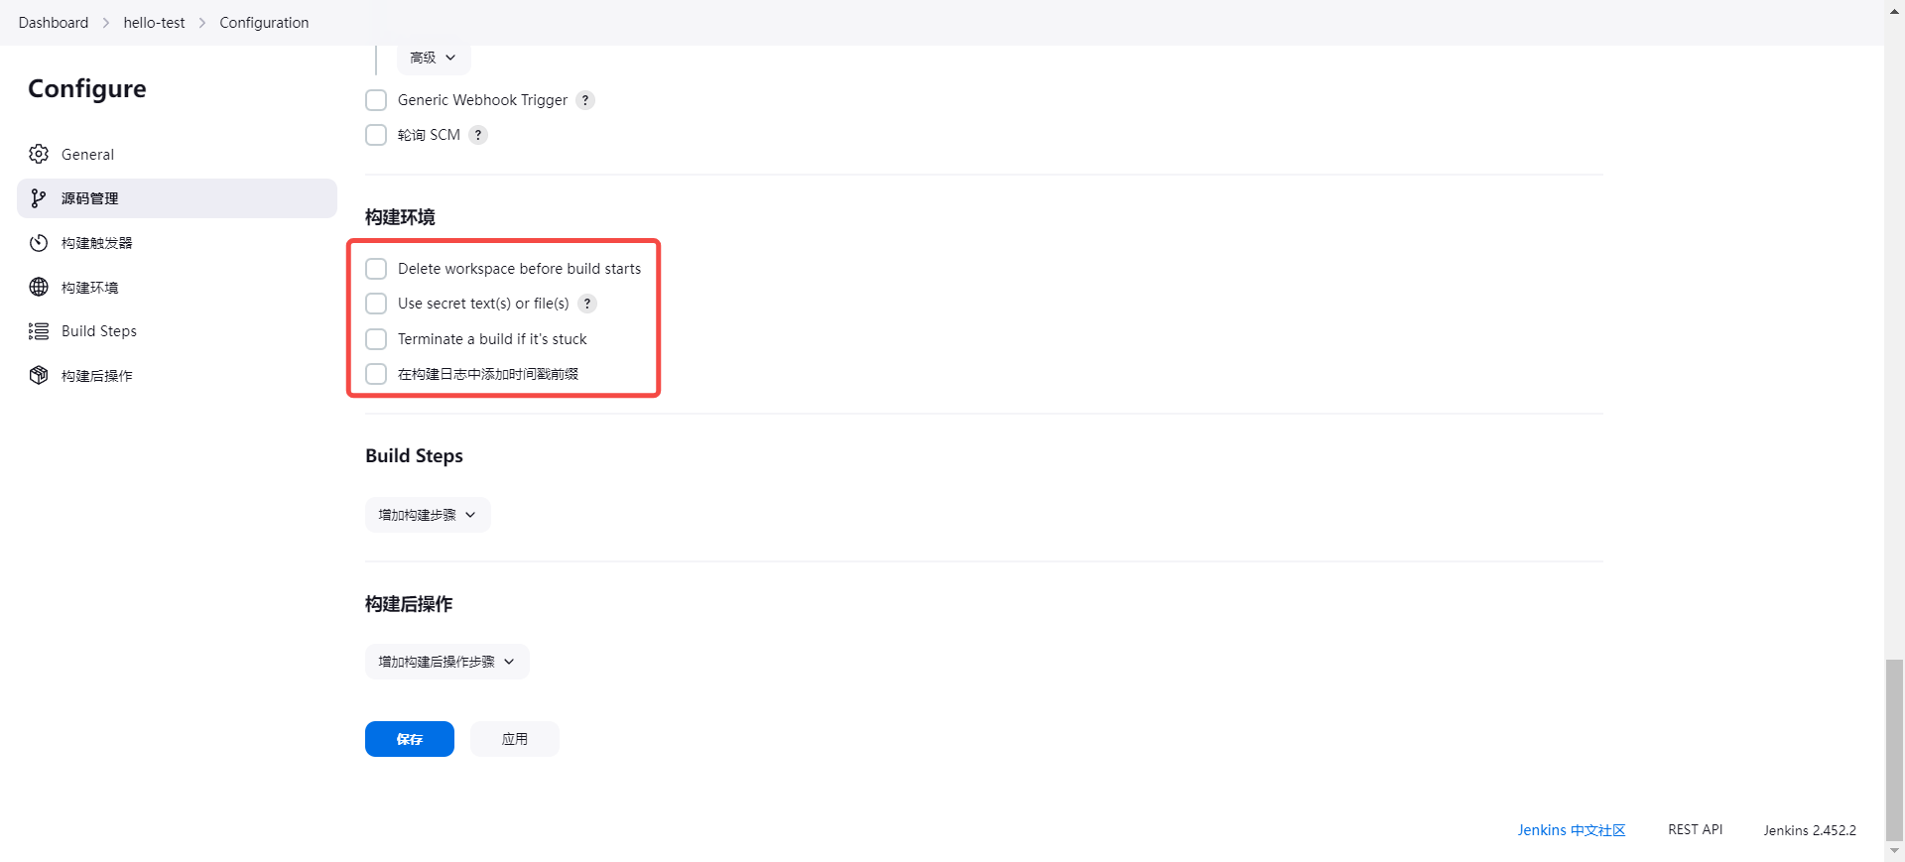The image size is (1905, 862).
Task: Navigate to Dashboard breadcrumb
Action: tap(54, 23)
